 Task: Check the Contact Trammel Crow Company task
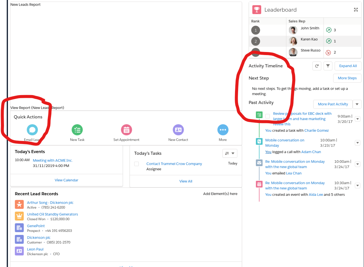[137, 164]
